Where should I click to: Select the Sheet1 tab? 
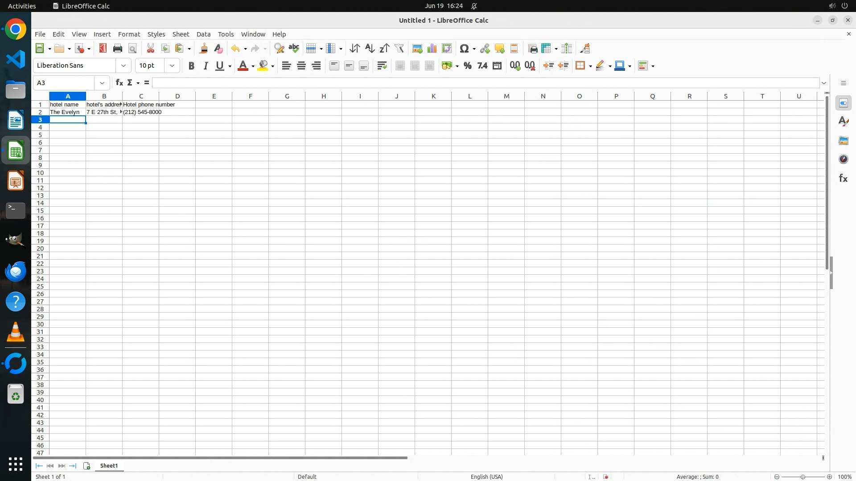pos(109,466)
